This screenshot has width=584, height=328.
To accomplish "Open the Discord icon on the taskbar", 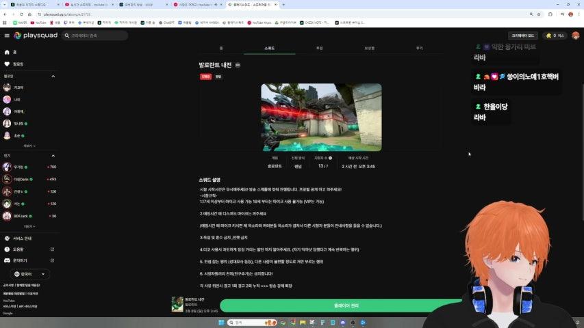I will pyautogui.click(x=342, y=323).
